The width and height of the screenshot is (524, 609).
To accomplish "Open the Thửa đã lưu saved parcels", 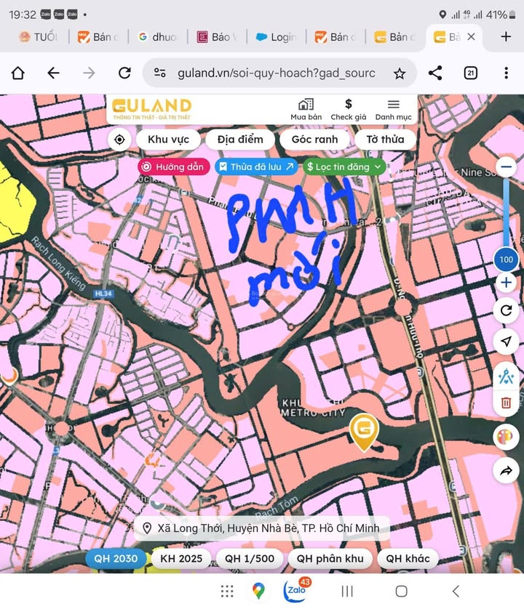I will [256, 166].
